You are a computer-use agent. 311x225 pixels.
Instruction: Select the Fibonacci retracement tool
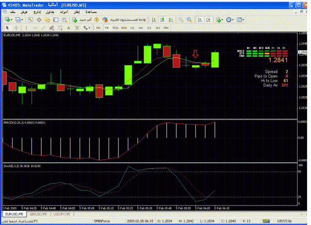tap(60, 28)
